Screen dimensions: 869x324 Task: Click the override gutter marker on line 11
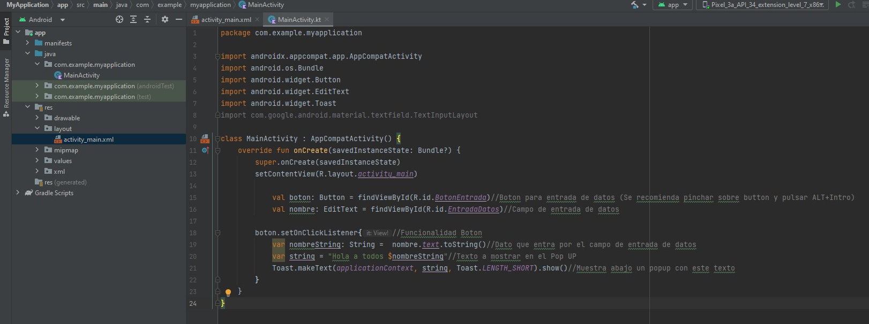(205, 151)
